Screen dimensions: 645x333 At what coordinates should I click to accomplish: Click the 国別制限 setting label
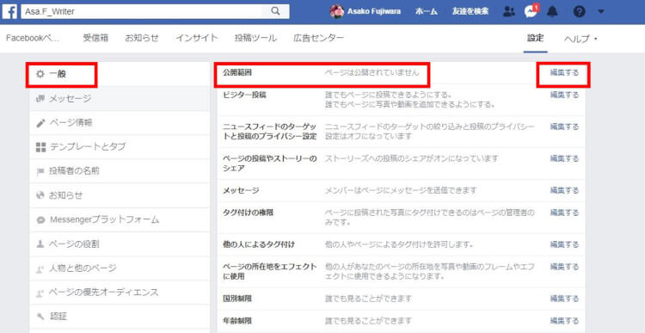pyautogui.click(x=237, y=299)
